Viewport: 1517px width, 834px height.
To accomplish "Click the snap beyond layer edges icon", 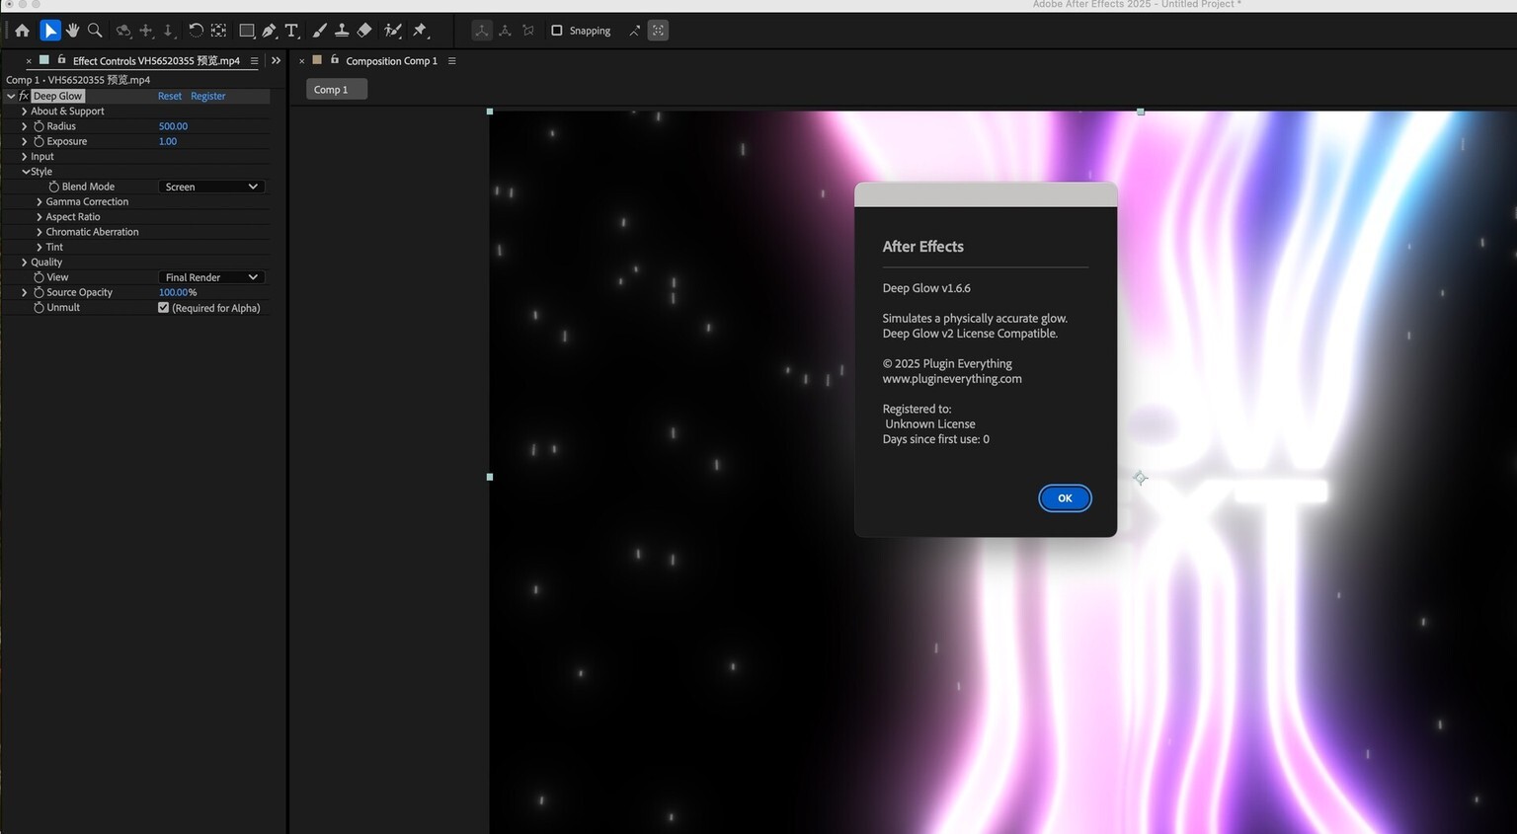I will (x=634, y=31).
